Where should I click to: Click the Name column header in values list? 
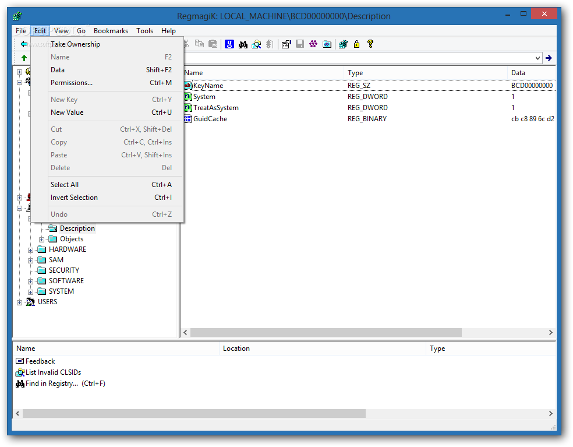(263, 73)
